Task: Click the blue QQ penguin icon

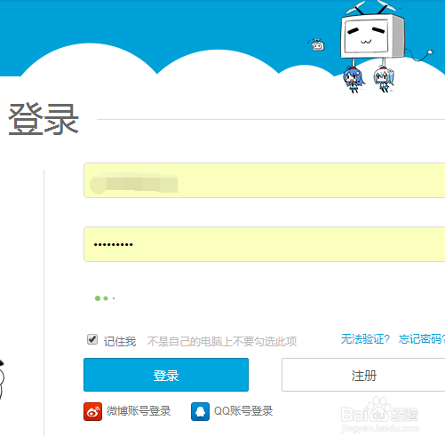Action: 200,411
